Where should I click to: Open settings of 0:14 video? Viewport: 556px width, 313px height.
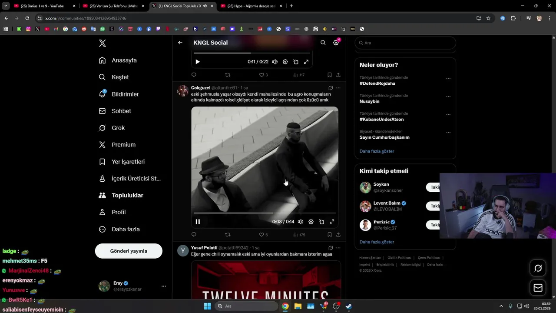click(x=311, y=222)
